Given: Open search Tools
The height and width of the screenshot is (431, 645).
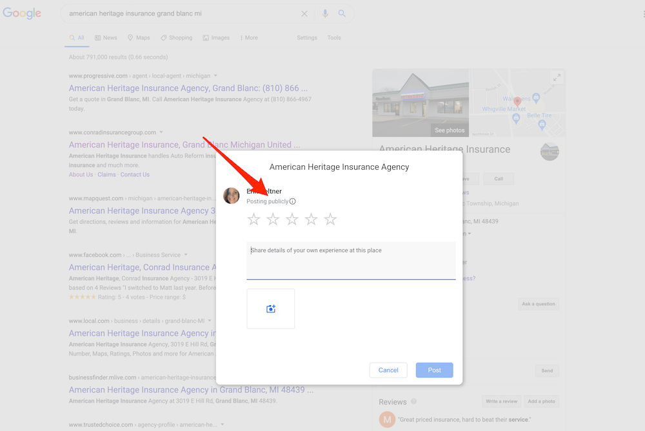Looking at the screenshot, I should (334, 37).
